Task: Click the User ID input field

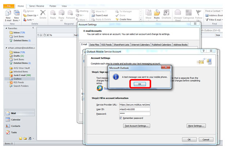Action: click(x=135, y=109)
